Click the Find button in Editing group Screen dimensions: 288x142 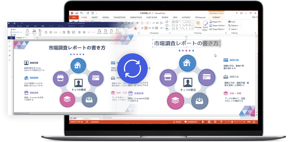point(231,22)
